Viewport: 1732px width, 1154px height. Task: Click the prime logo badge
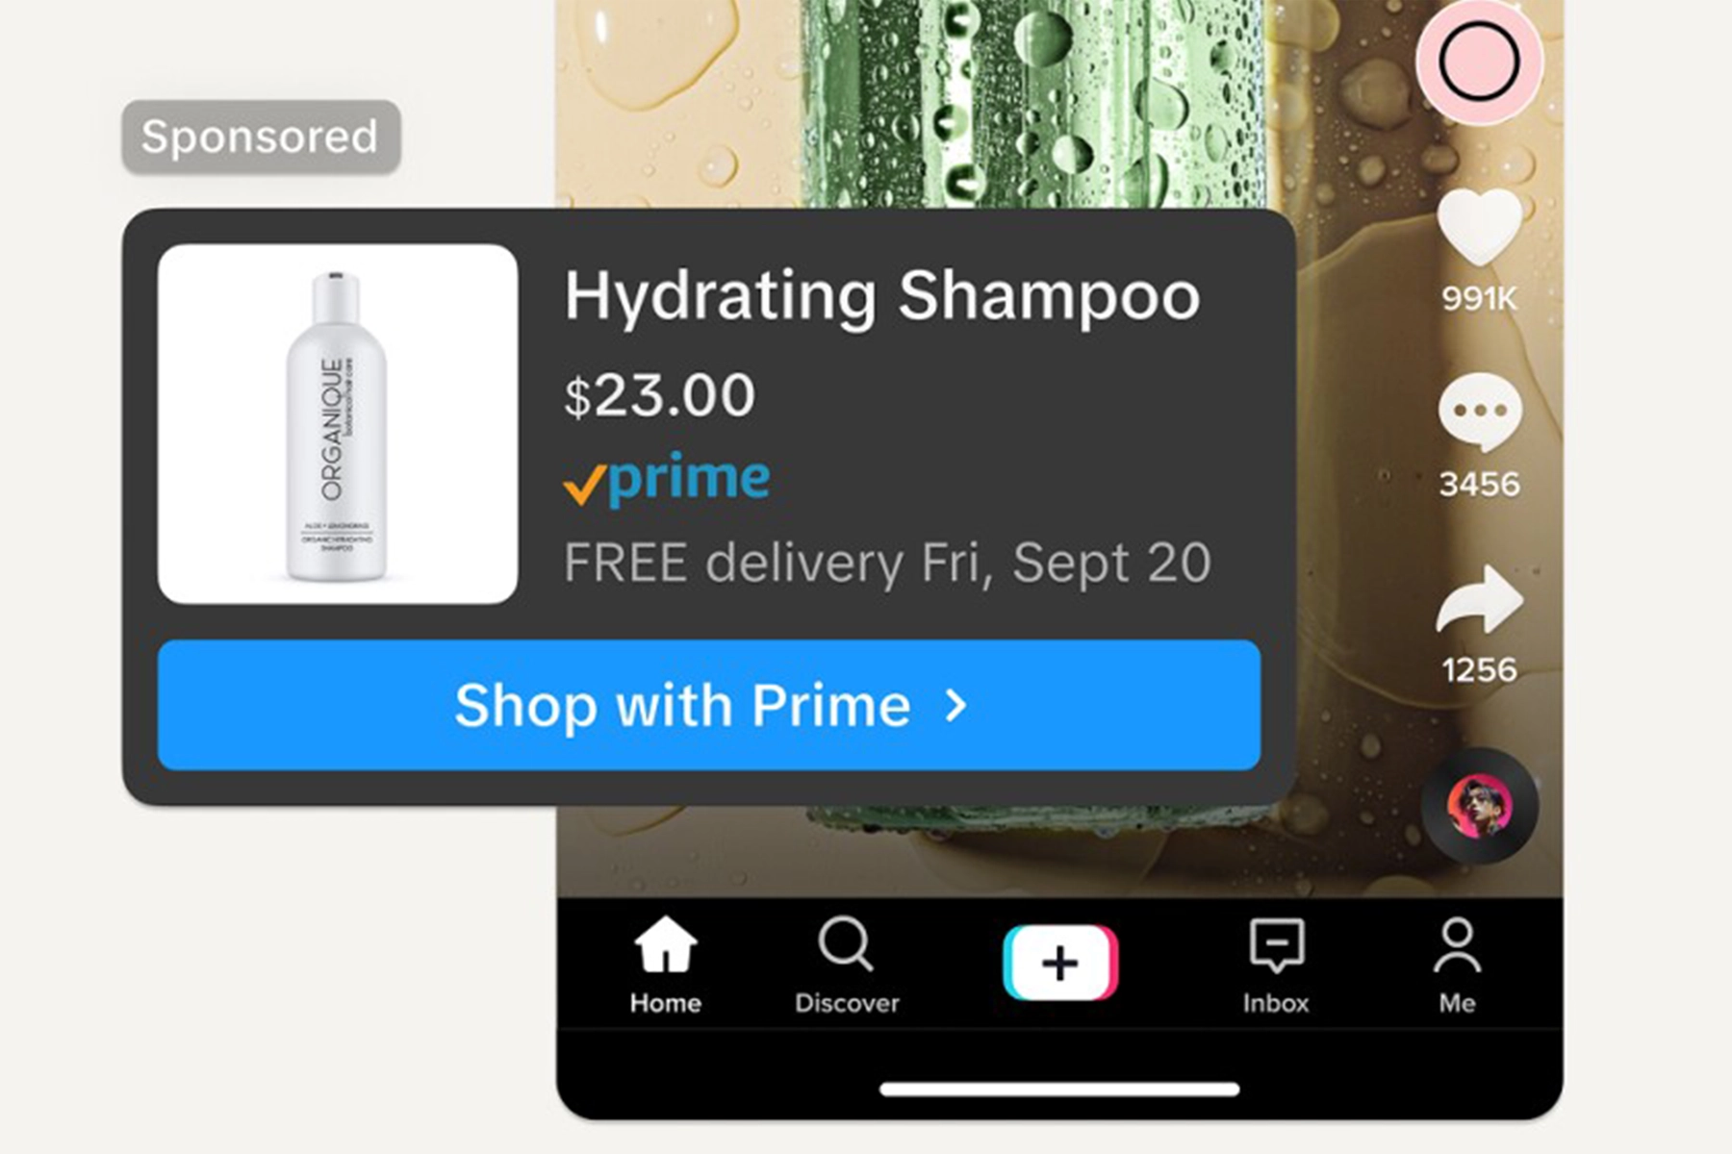click(666, 479)
